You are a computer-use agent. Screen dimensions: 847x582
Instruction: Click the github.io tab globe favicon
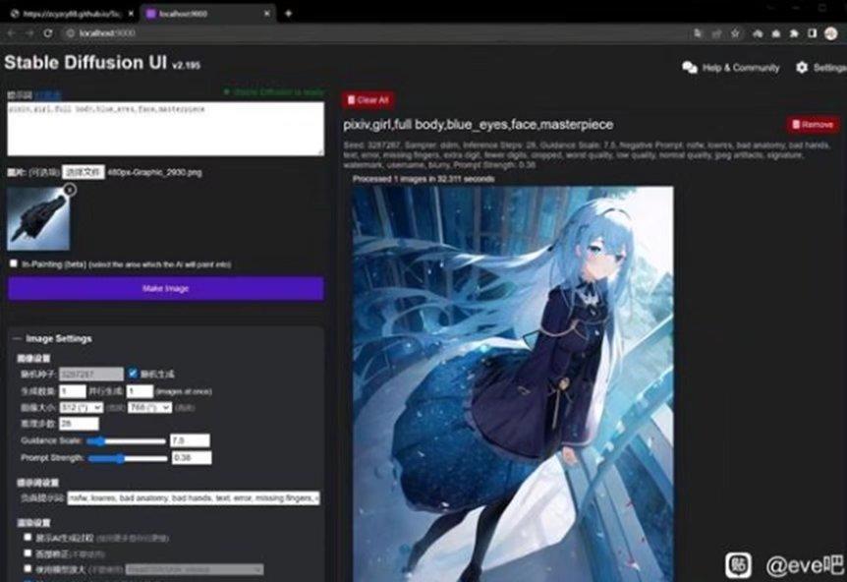pos(15,14)
